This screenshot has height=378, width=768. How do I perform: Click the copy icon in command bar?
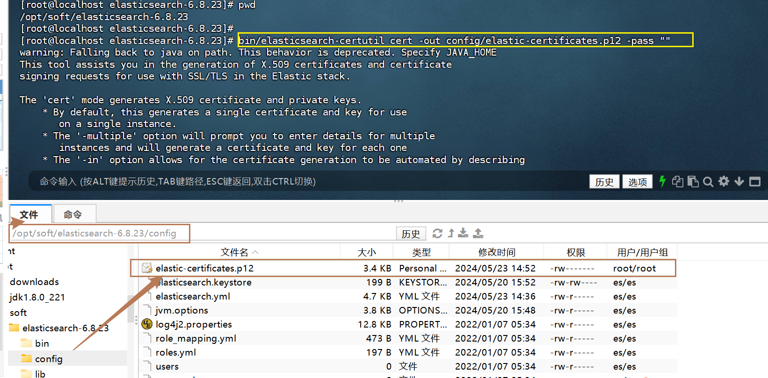(677, 181)
